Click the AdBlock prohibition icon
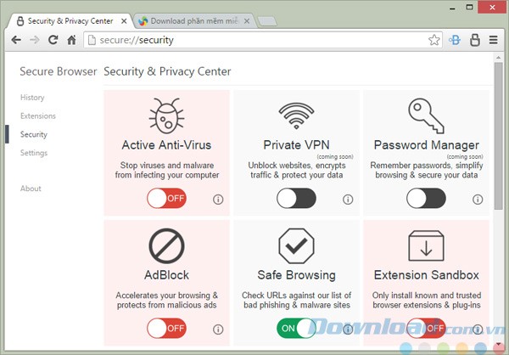The height and width of the screenshot is (355, 509). coord(166,245)
